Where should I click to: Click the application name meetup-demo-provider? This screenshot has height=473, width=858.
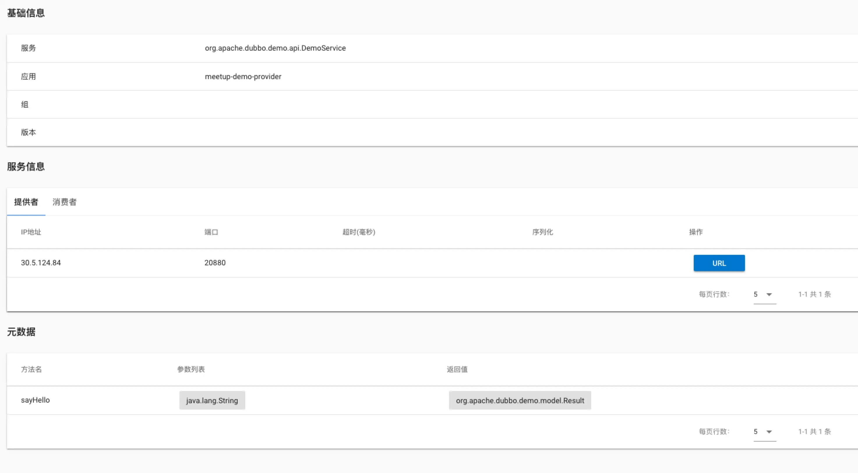tap(243, 77)
